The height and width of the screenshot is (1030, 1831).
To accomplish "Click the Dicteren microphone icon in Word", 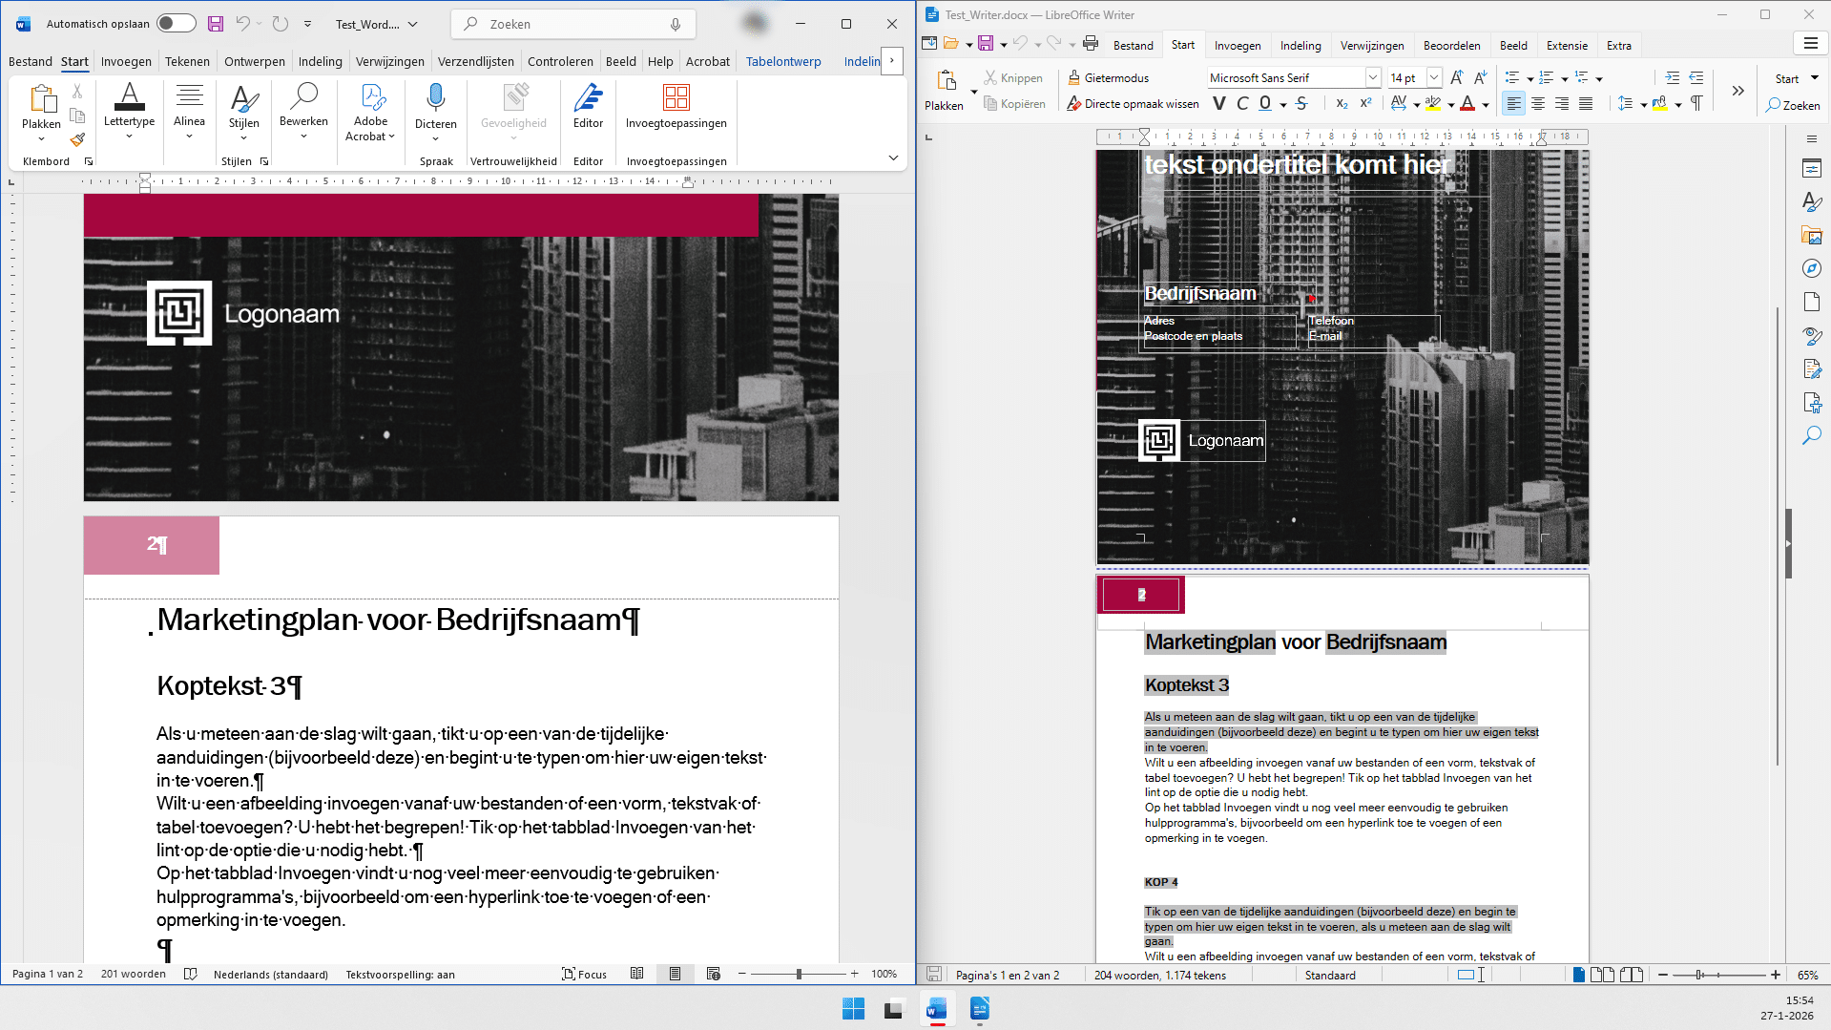I will coord(435,97).
